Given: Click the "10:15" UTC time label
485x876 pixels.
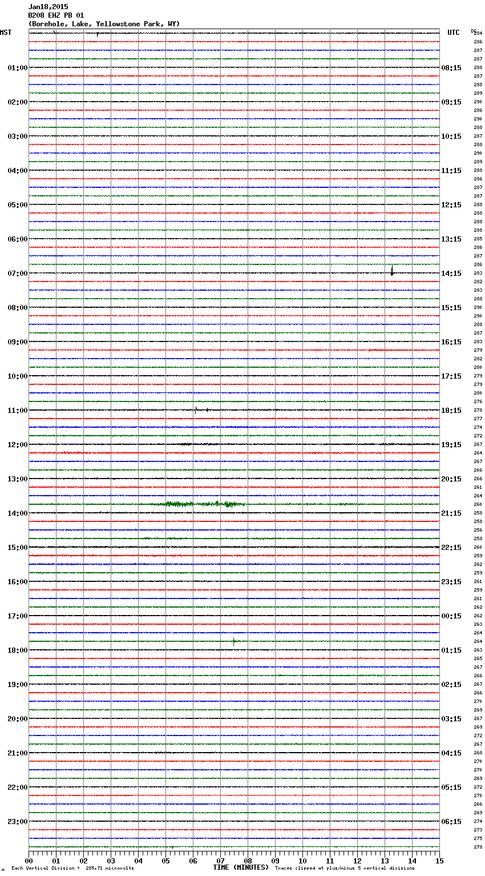Looking at the screenshot, I should [451, 136].
